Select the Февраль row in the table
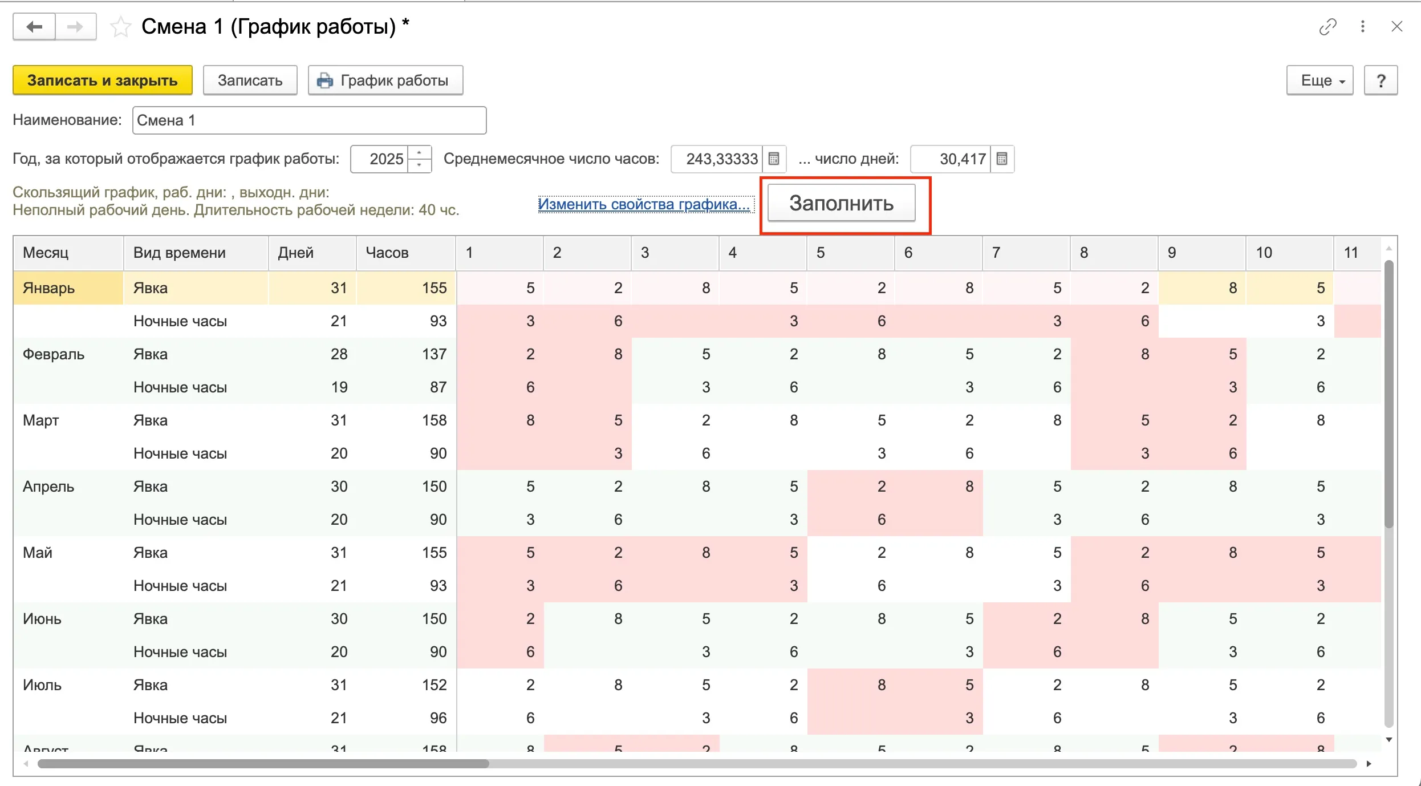Viewport: 1421px width, 786px height. [54, 354]
